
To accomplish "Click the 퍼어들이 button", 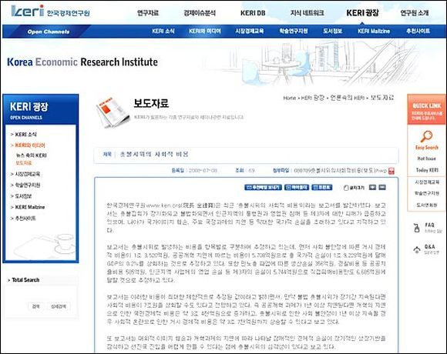I will pyautogui.click(x=297, y=187).
